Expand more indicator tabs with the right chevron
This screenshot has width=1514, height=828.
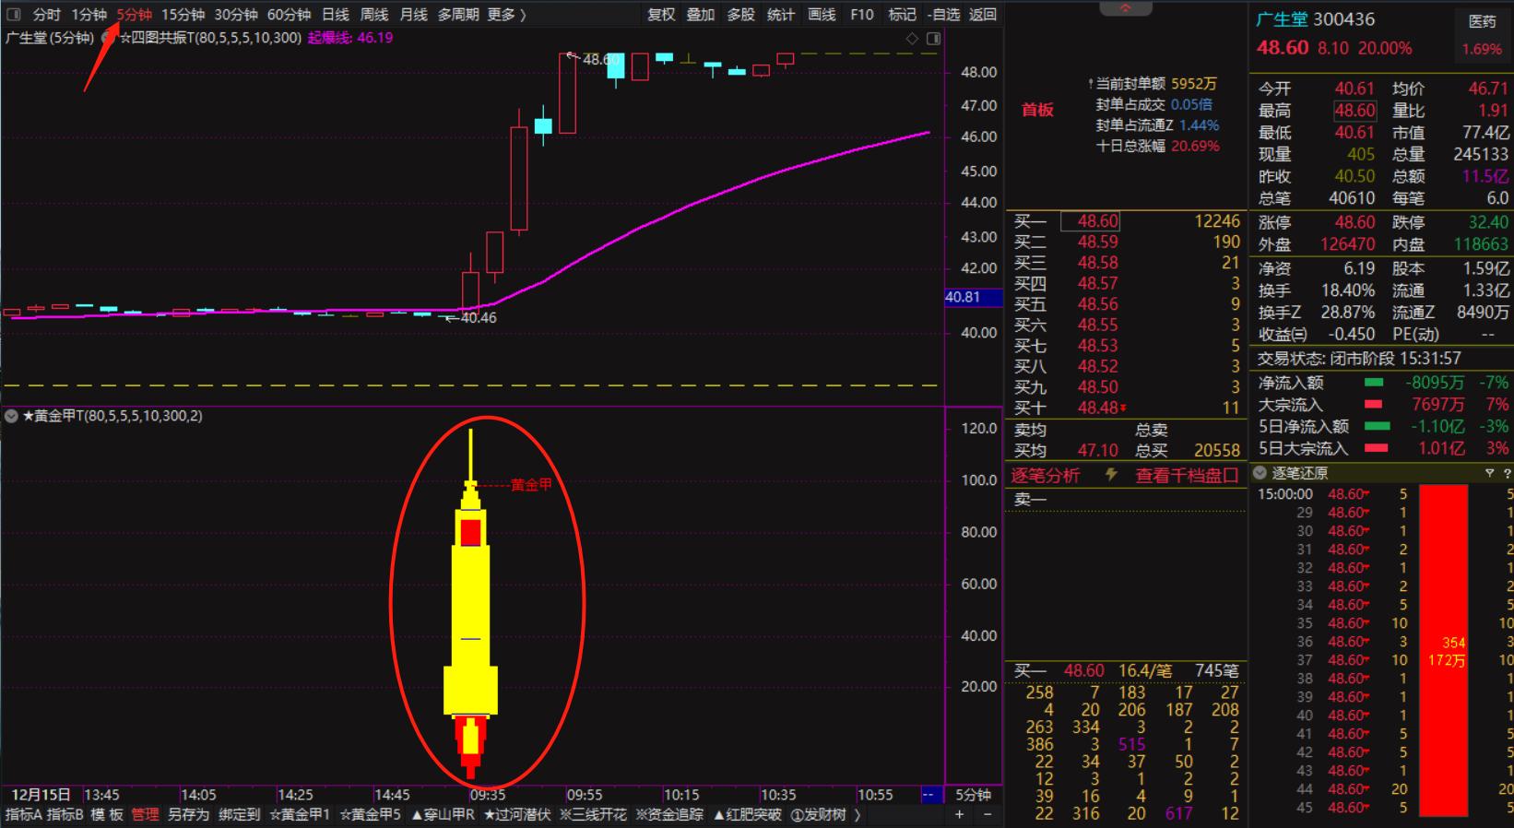858,814
